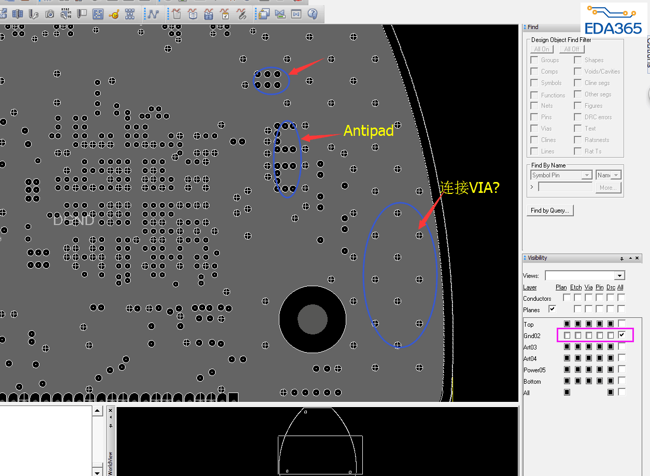Viewport: 650px width, 476px height.
Task: Collapse the Visibility panel arrow
Action: 630,258
